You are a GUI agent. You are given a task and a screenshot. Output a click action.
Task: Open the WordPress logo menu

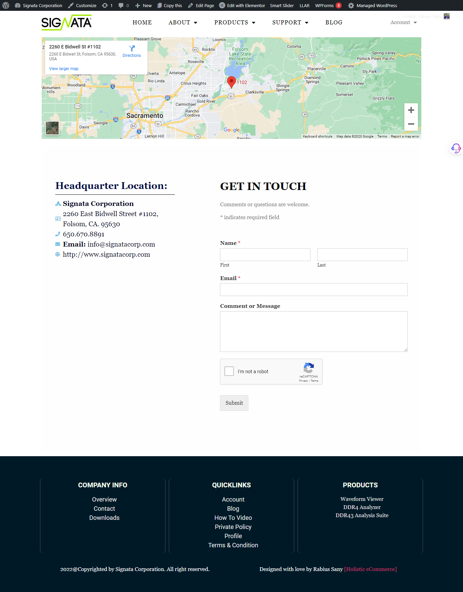coord(6,5)
